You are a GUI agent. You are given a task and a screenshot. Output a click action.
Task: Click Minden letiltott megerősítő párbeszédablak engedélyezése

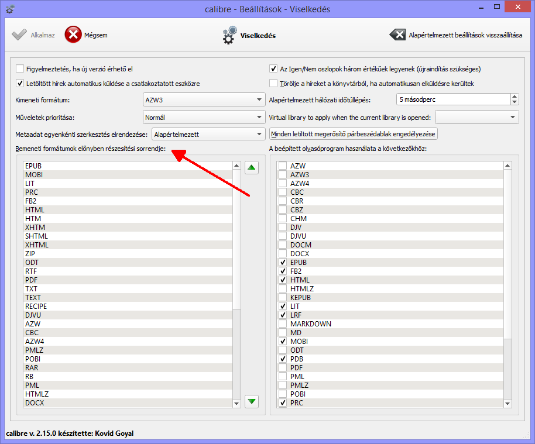[353, 134]
